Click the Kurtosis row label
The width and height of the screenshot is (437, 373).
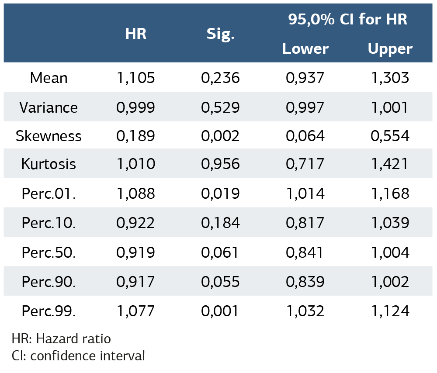[49, 164]
